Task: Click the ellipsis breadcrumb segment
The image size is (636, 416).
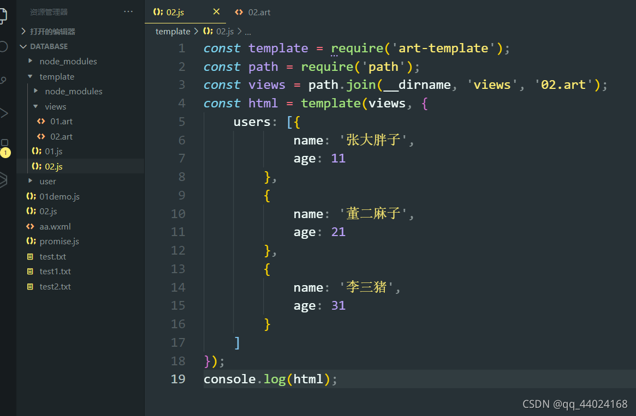Action: (x=248, y=32)
